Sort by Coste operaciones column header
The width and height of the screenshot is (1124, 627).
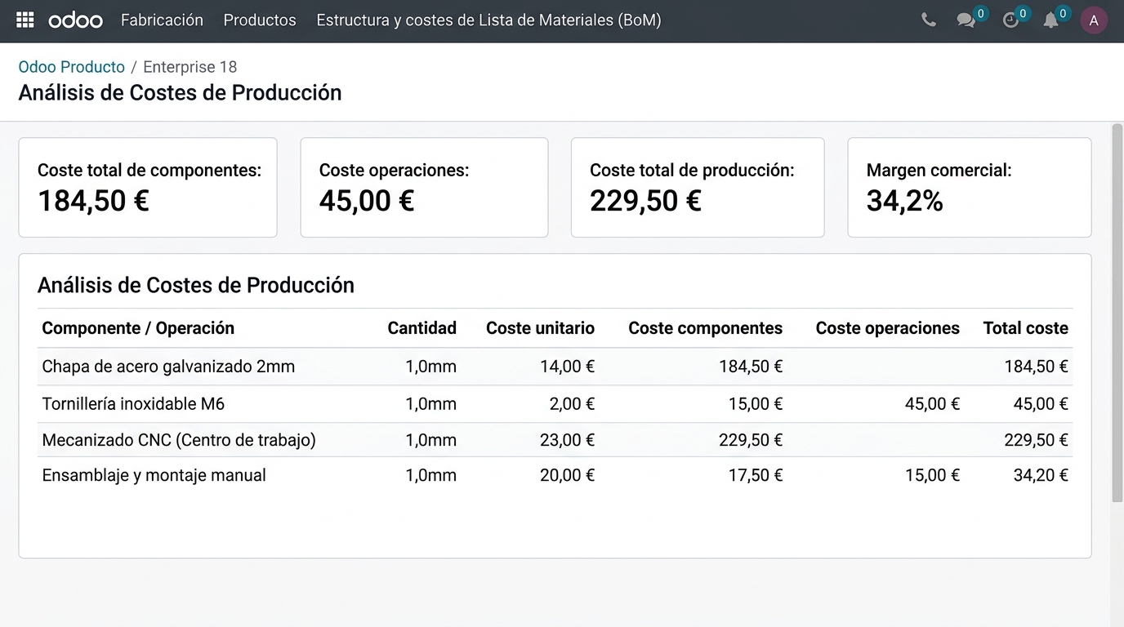(x=887, y=328)
